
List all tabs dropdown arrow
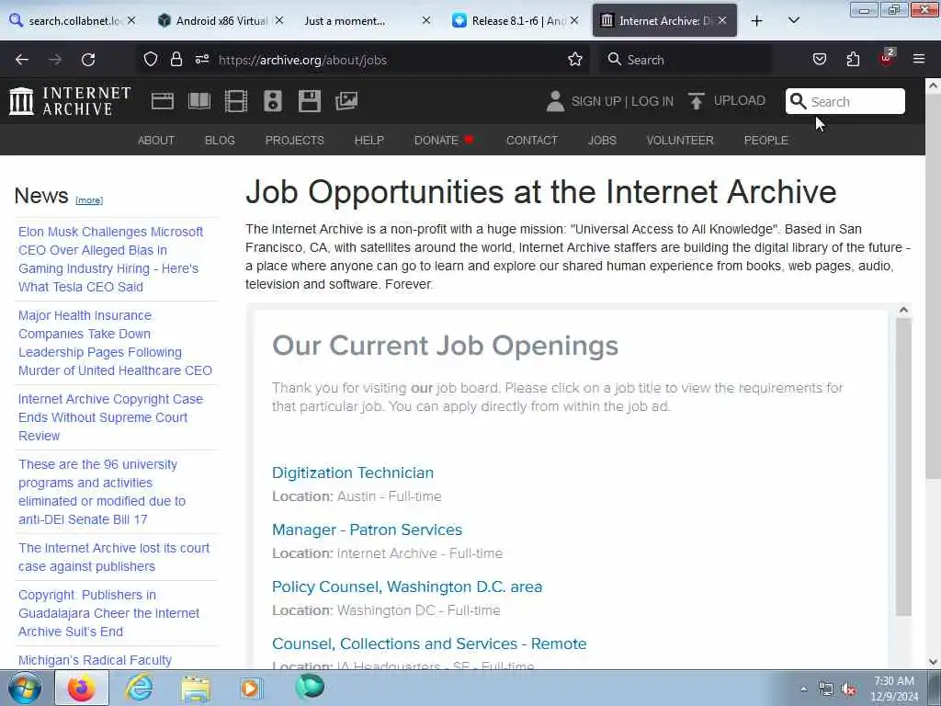point(793,20)
